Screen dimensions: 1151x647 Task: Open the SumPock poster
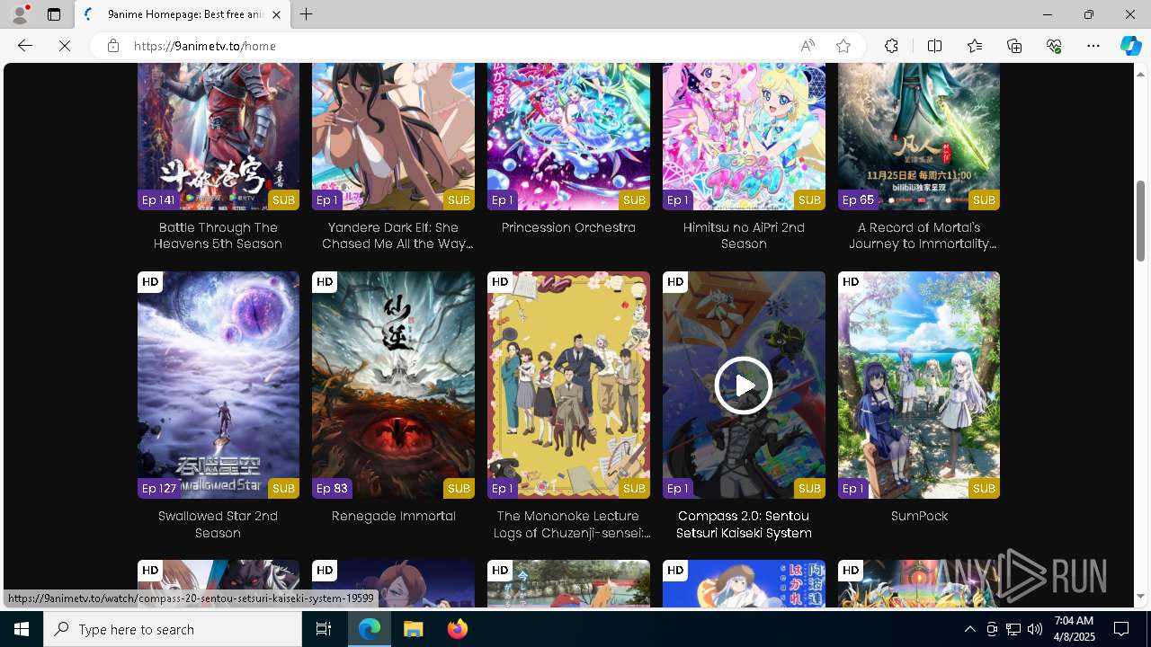click(919, 385)
